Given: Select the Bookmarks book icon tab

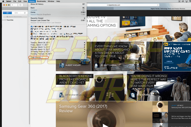Looking at the screenshot, I should click(x=7, y=13).
